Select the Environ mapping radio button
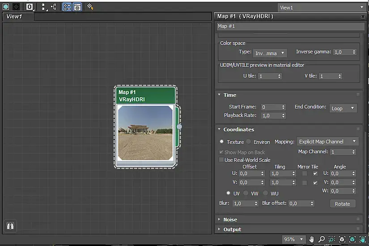369x246 pixels. (x=249, y=142)
